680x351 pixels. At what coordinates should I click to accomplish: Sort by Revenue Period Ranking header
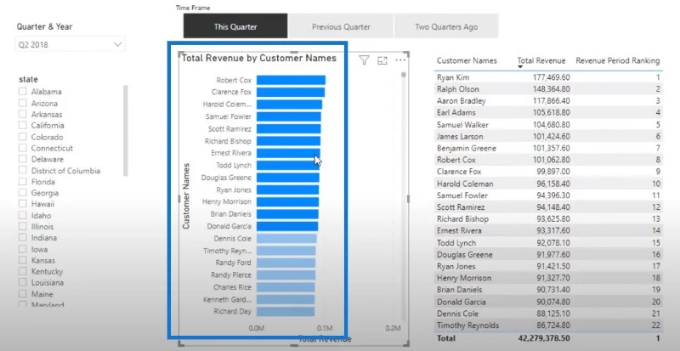pyautogui.click(x=618, y=60)
